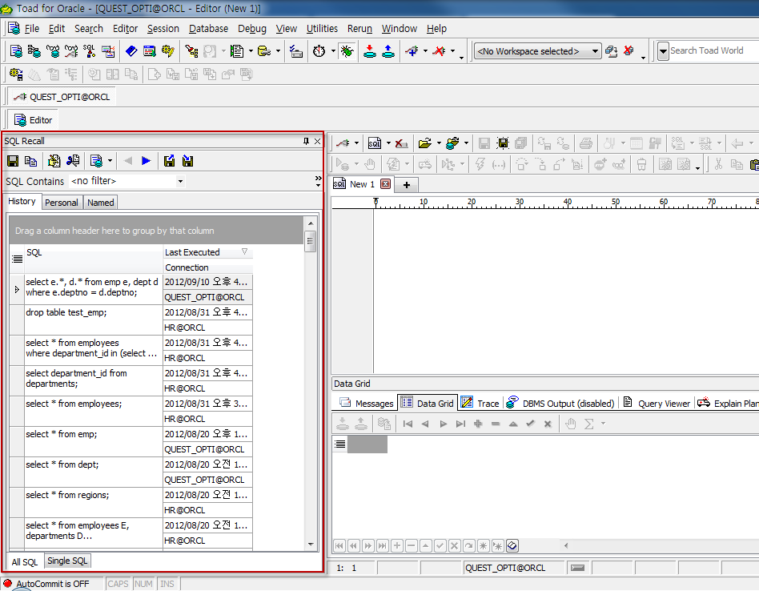Click the stopwatch icon in main toolbar
Viewport: 759px width, 591px height.
pos(319,51)
